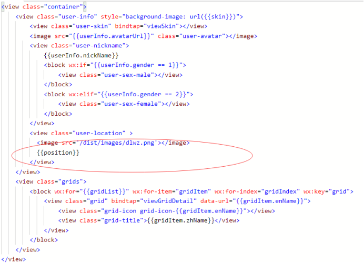
Task: Click the wx:key="grid" attribute
Action: point(327,191)
